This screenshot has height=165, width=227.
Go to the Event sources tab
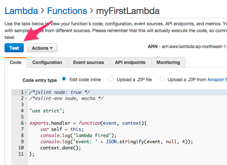pos(88,62)
